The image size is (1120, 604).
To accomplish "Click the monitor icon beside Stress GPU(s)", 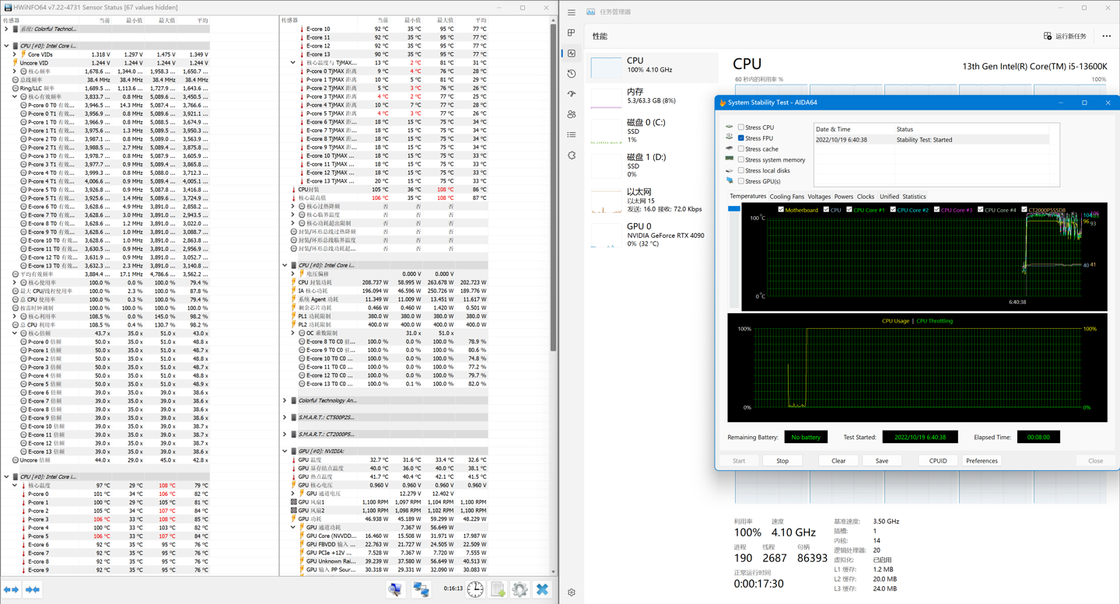I will [730, 181].
